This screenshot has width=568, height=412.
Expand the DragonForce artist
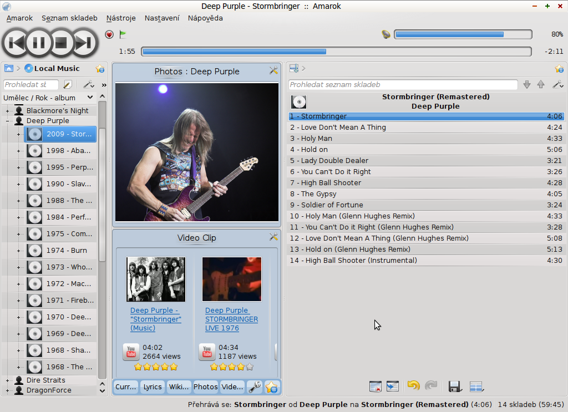tap(7, 390)
